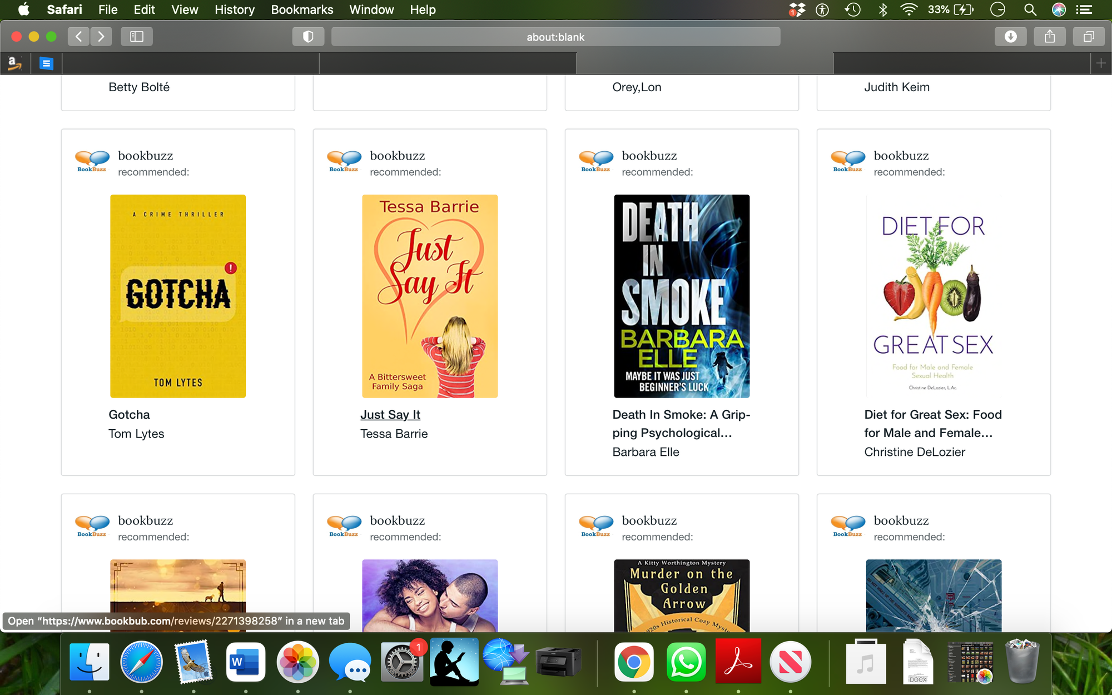Viewport: 1112px width, 695px height.
Task: Click the Safari forward arrow button
Action: [x=101, y=37]
